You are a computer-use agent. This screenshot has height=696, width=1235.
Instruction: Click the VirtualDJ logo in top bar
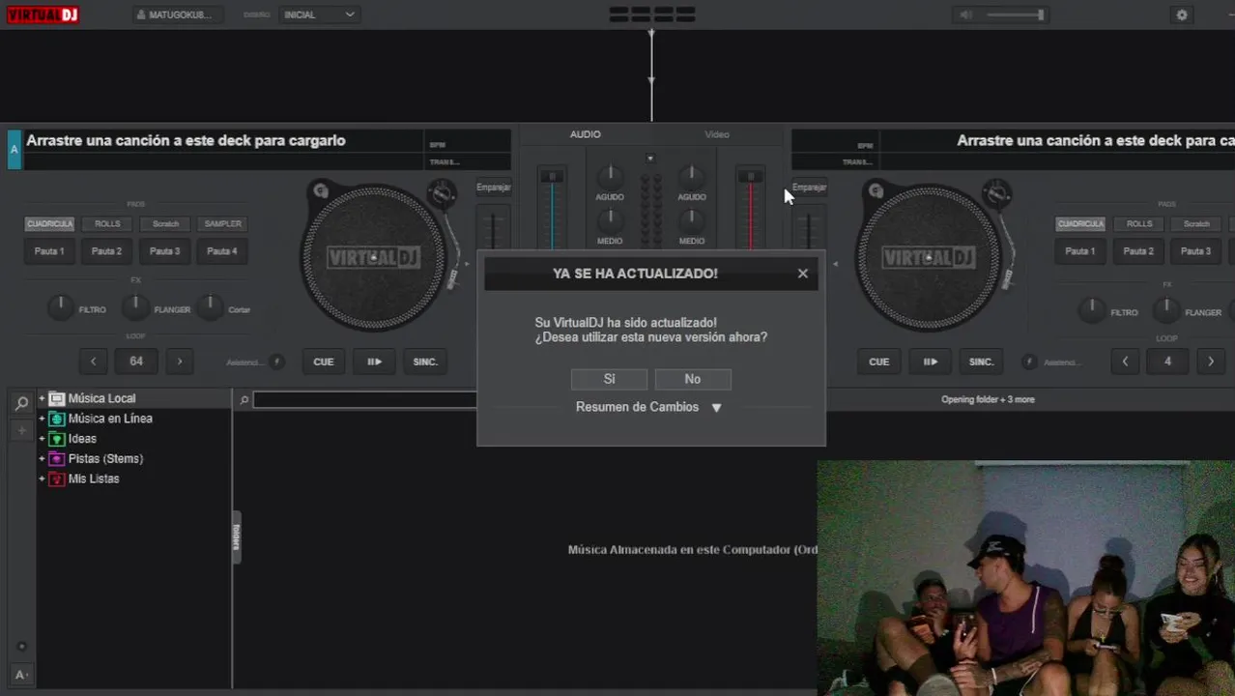click(43, 14)
